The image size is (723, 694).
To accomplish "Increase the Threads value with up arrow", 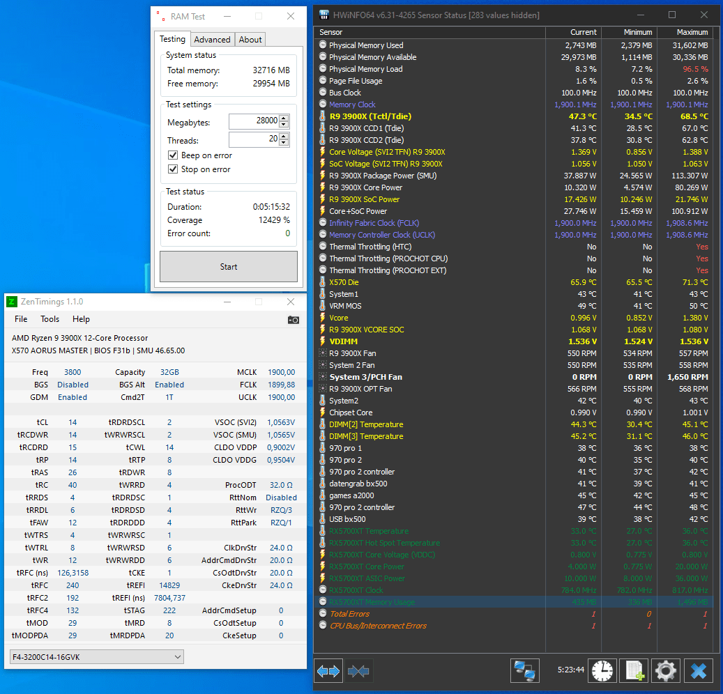I will pyautogui.click(x=284, y=136).
